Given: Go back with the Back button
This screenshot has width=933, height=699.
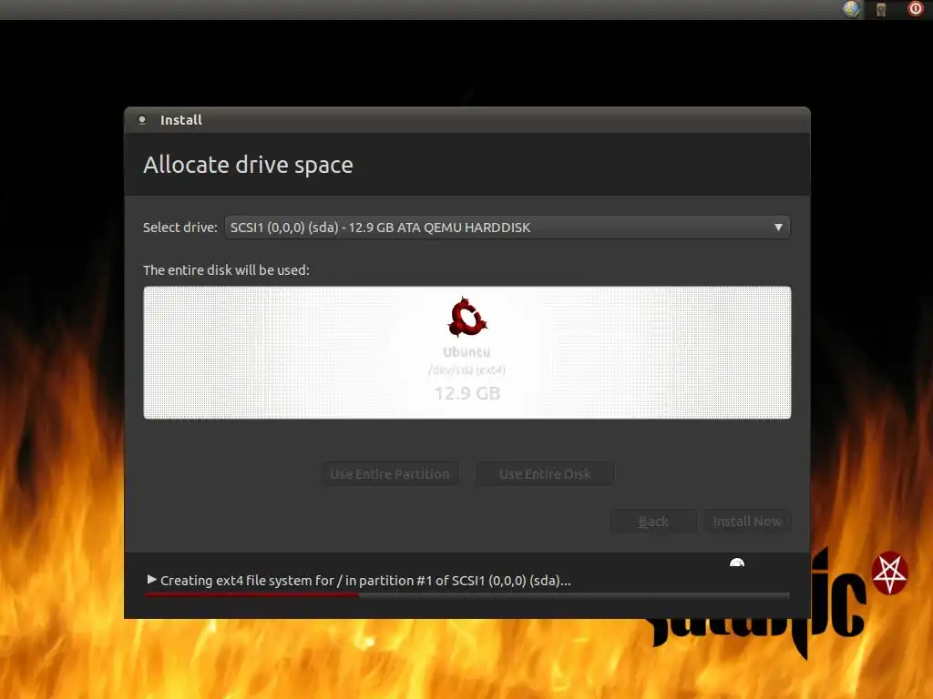Looking at the screenshot, I should click(653, 522).
